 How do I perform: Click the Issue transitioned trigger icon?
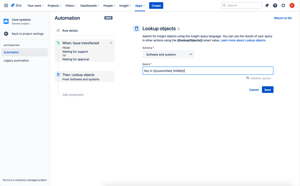[x=58, y=43]
